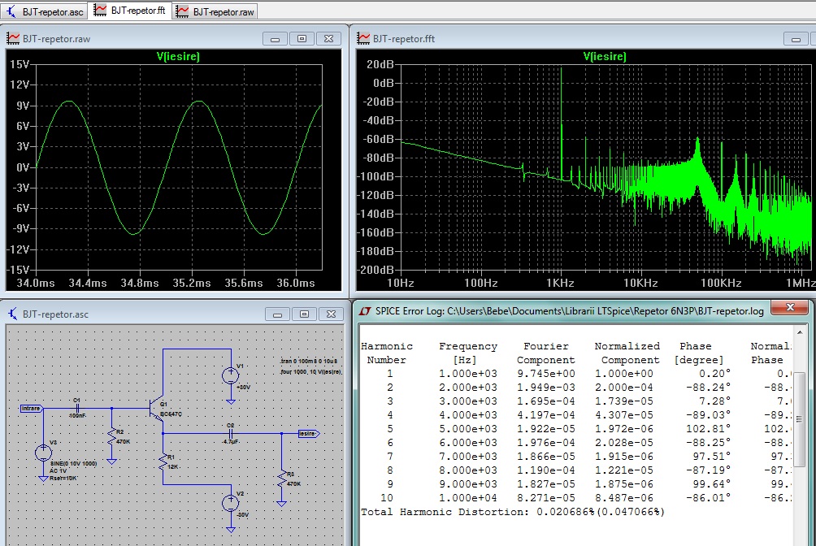
Task: Click the waveform icon in BJT-repetor.raw window title
Action: coord(12,38)
